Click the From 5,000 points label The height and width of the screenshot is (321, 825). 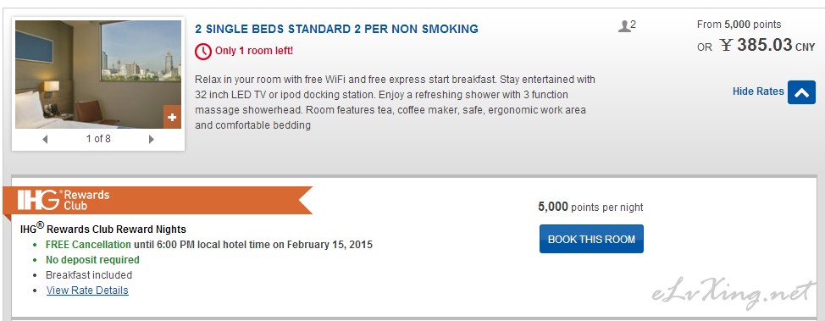tap(739, 25)
